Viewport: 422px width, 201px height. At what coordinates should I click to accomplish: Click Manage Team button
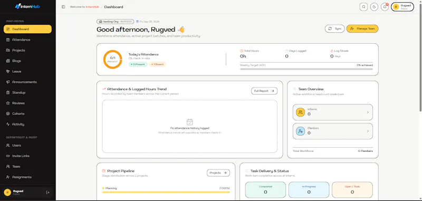click(362, 28)
